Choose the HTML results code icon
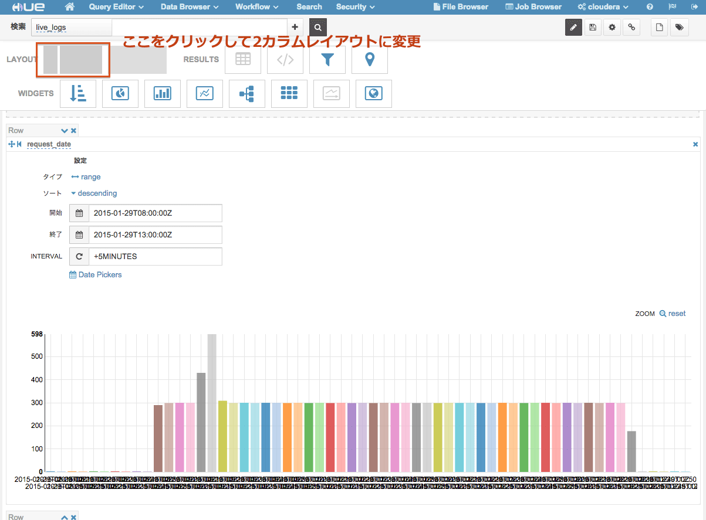This screenshot has width=706, height=520. [285, 59]
